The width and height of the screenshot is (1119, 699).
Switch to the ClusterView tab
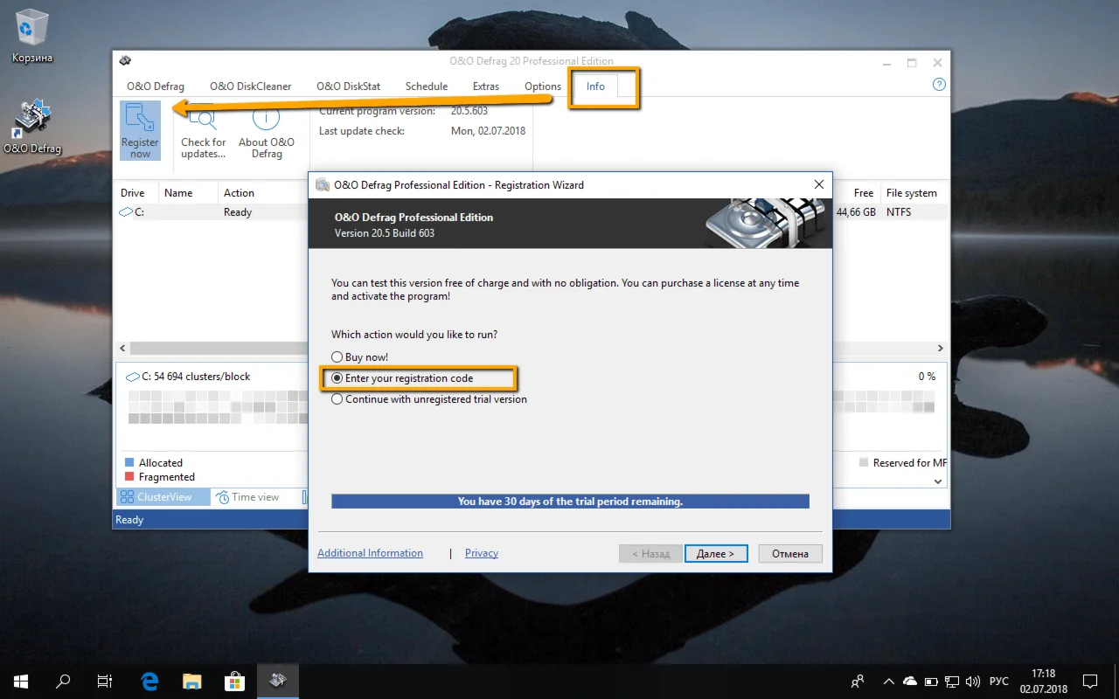point(163,497)
